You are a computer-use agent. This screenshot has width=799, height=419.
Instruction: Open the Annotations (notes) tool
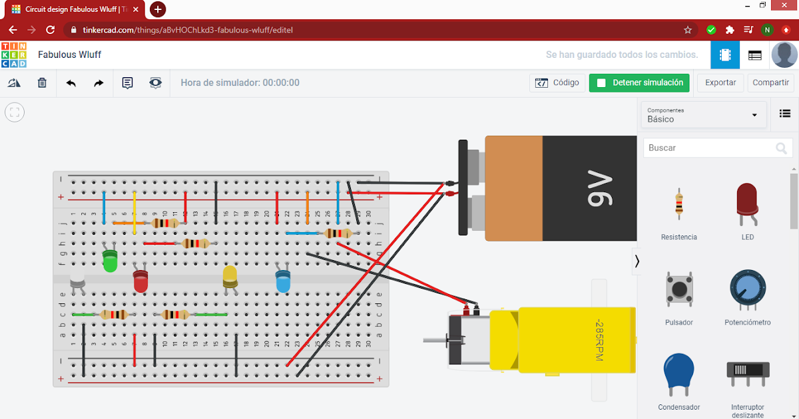click(x=127, y=82)
